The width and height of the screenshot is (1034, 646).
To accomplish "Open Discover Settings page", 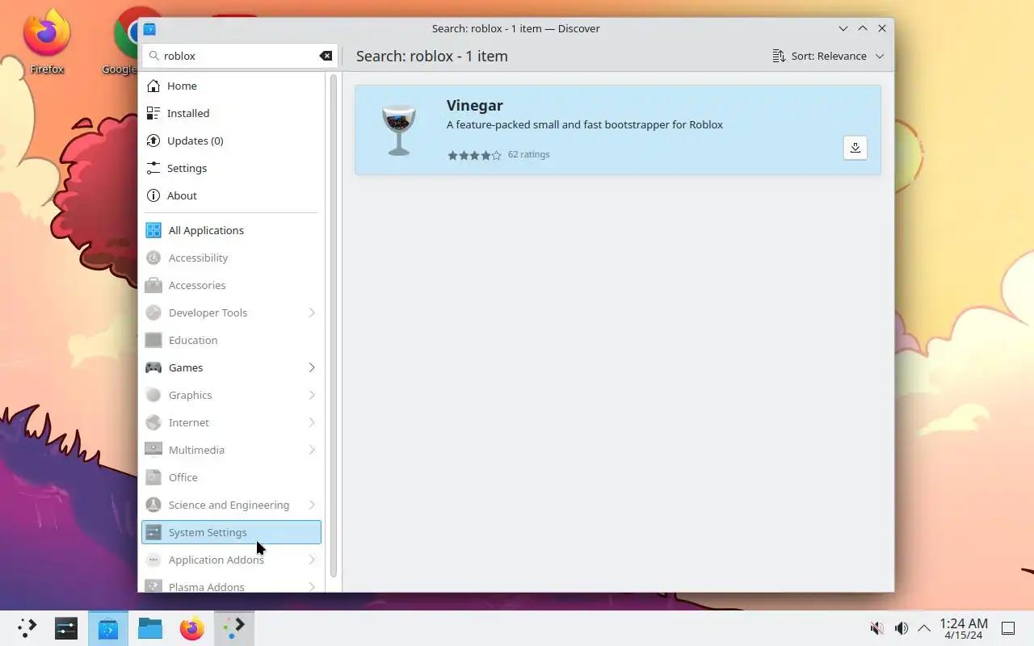I will 231,168.
